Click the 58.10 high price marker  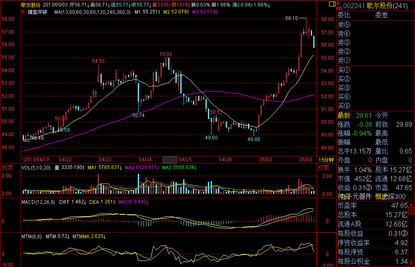point(291,18)
